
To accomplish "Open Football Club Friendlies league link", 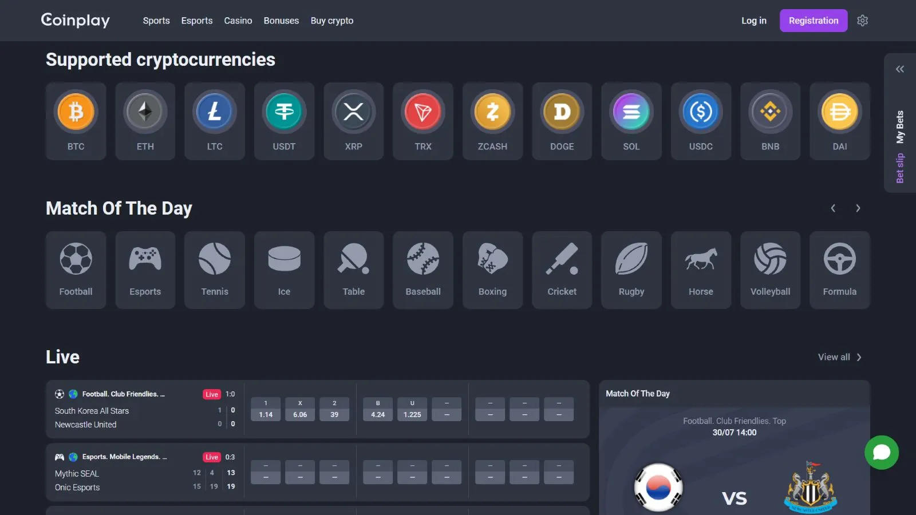I will (x=123, y=394).
